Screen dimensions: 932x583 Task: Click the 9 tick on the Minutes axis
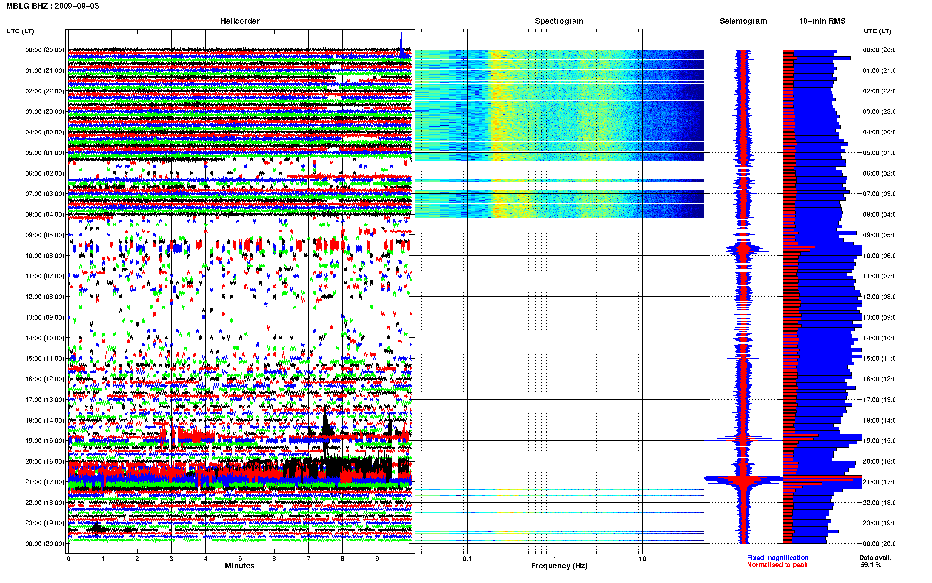pos(377,559)
